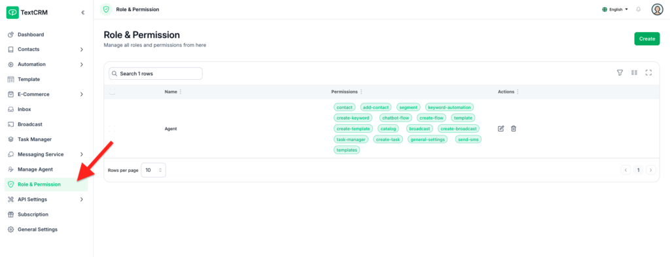
Task: Click the add-contact permission tag
Action: pos(376,107)
